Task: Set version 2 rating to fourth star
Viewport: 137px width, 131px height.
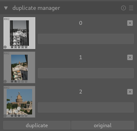Action: (23, 116)
